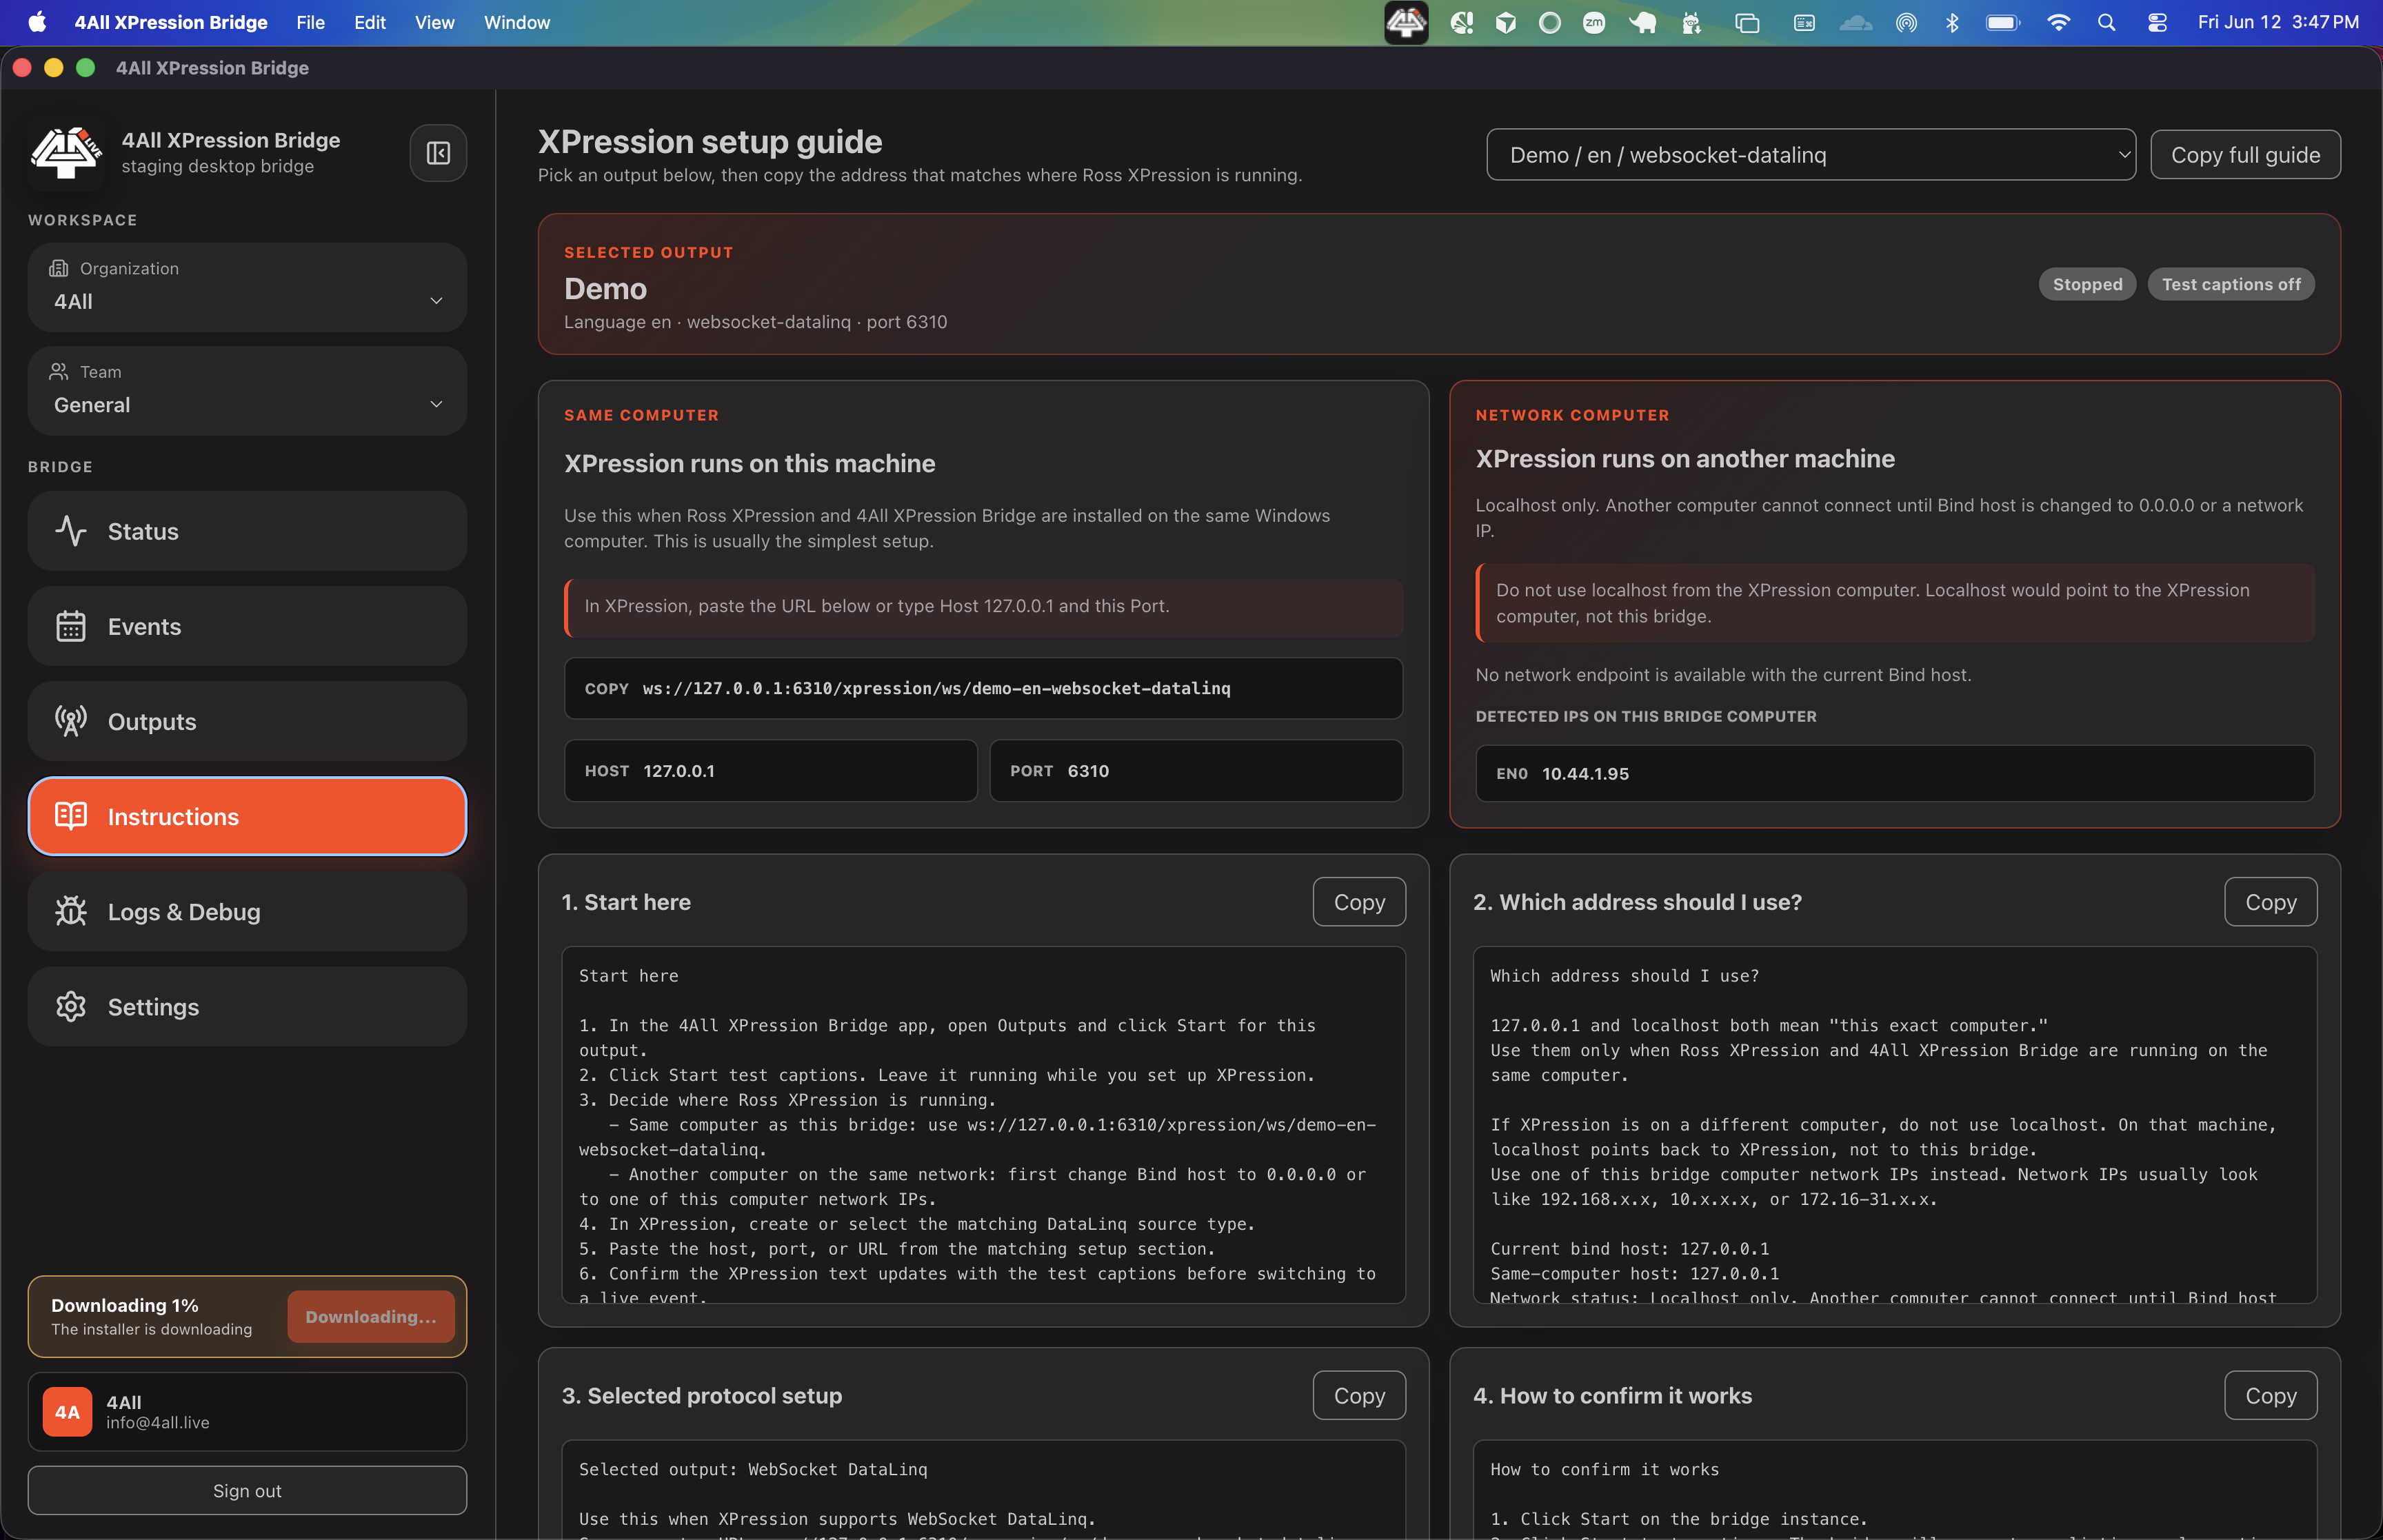Go to the Events page

pos(247,626)
